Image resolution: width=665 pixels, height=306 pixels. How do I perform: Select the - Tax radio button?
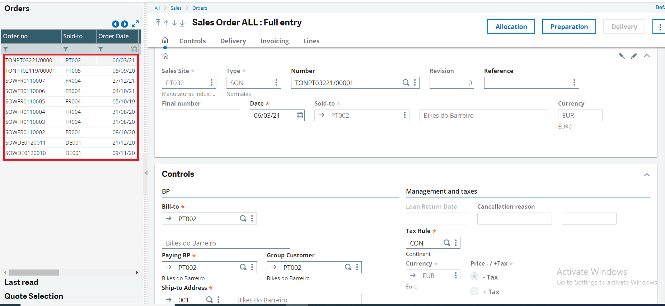click(474, 276)
